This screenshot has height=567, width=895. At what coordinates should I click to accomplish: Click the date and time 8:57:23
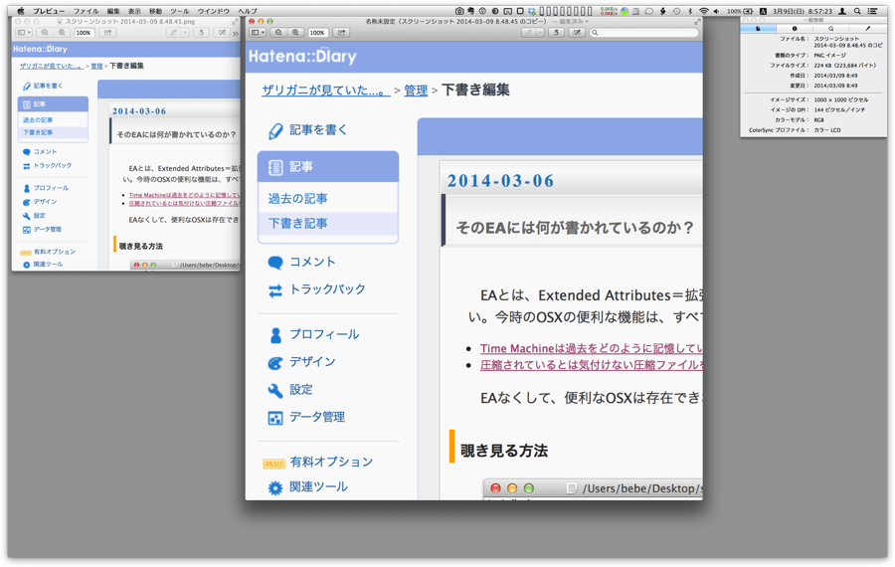(802, 11)
